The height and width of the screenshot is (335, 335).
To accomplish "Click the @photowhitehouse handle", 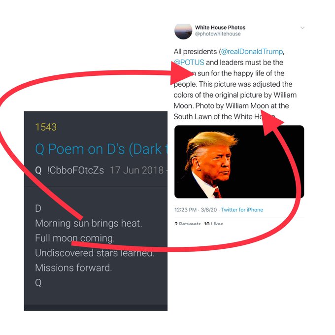I will point(218,34).
